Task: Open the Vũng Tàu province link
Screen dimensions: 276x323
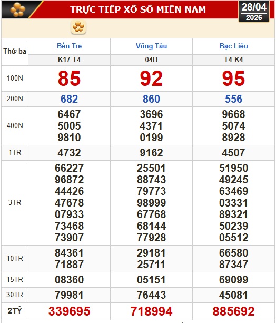Action: click(151, 46)
